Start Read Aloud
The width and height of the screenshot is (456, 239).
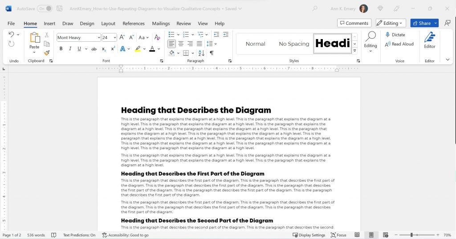click(x=399, y=44)
